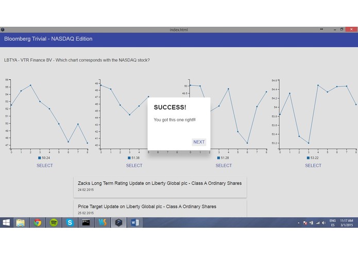Select the chart labeled 50.24
The height and width of the screenshot is (254, 358).
tap(45, 166)
